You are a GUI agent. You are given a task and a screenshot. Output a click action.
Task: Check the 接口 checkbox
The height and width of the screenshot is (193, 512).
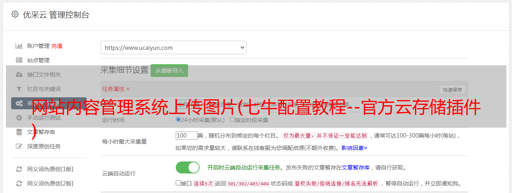pyautogui.click(x=178, y=183)
